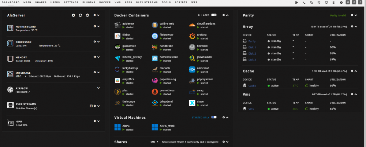Open the SCRIPTS menu tab
The height and width of the screenshot is (147, 366).
click(x=181, y=3)
